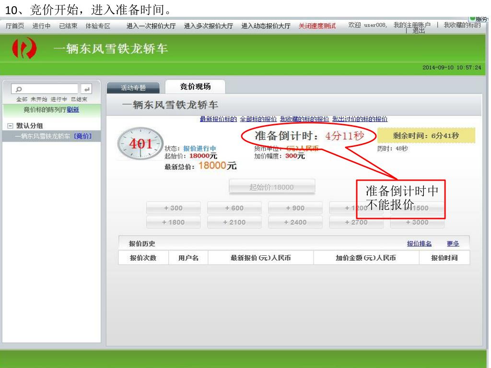
Task: Click the red 关闭速度测试 link
Action: point(317,26)
